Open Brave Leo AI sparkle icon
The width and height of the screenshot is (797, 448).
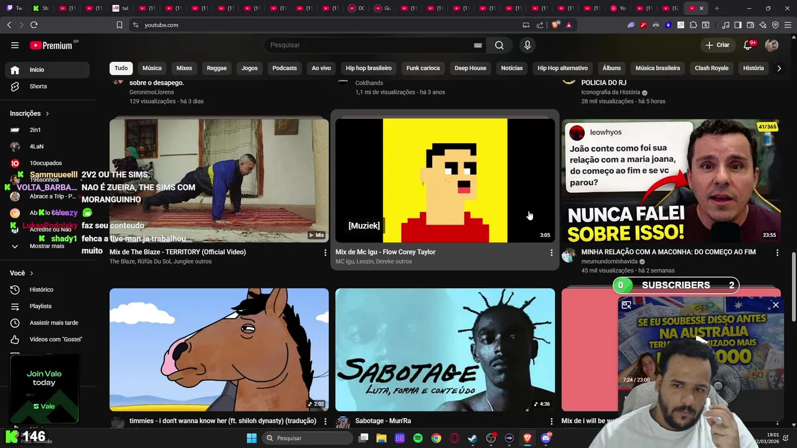pyautogui.click(x=763, y=25)
